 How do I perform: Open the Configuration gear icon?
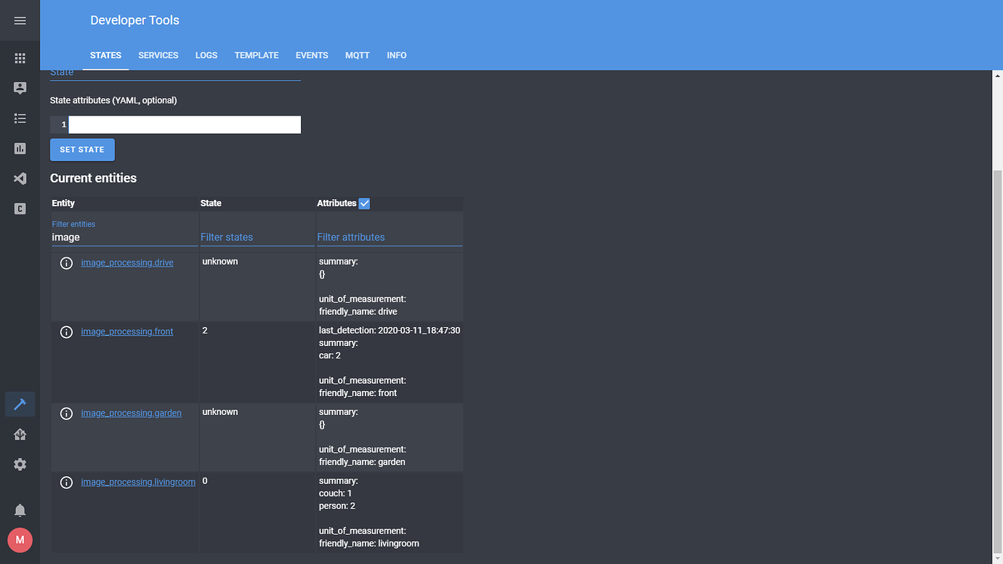pos(20,464)
